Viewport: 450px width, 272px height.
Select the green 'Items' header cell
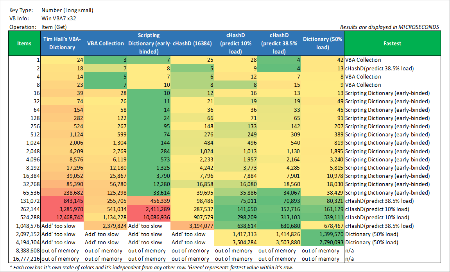[x=24, y=43]
